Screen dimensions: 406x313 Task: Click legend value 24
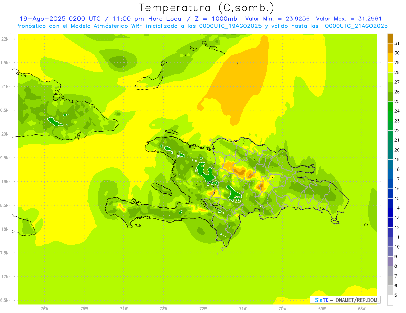[x=397, y=111]
